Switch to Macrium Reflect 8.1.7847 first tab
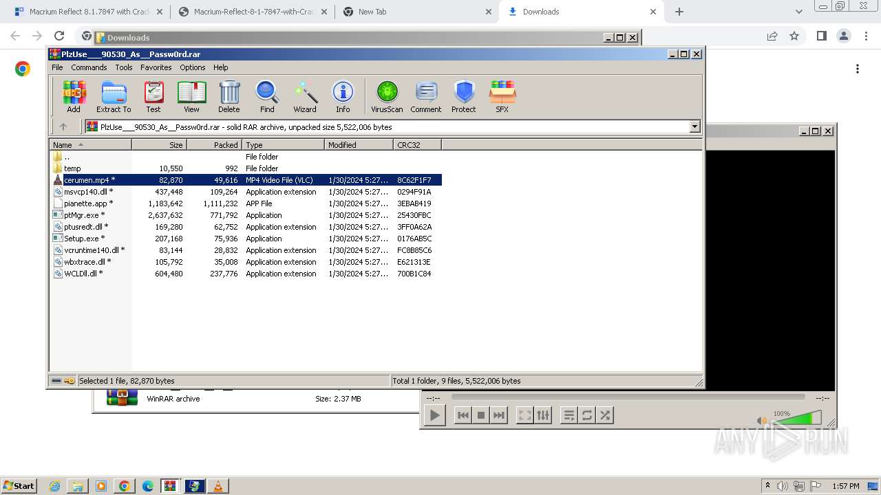 click(87, 12)
